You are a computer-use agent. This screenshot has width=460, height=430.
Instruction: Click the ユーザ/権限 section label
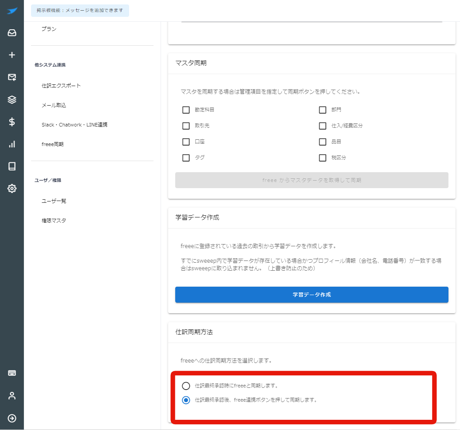click(48, 180)
